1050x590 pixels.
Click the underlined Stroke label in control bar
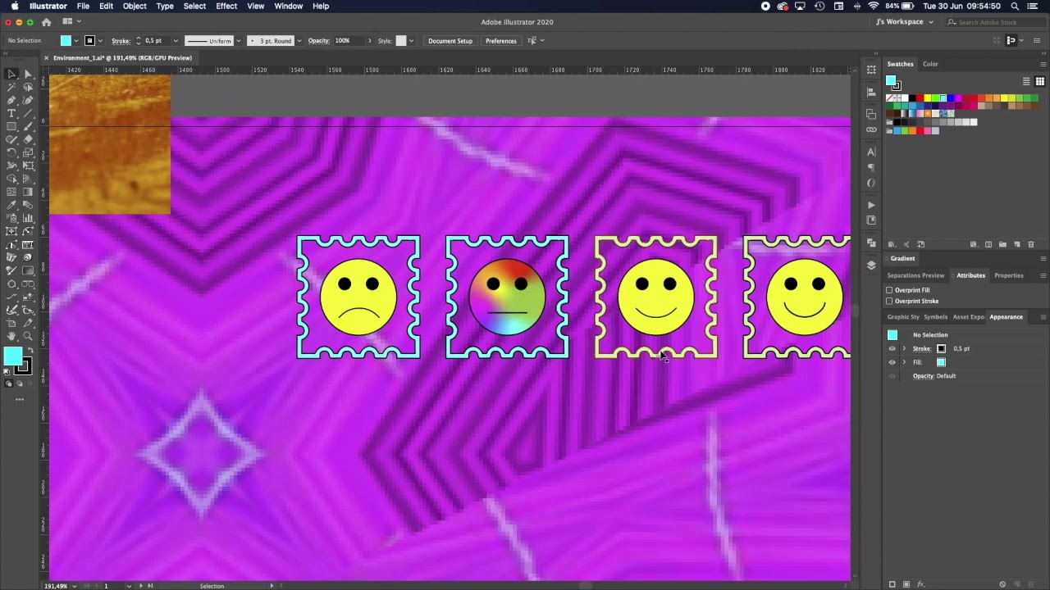(x=121, y=41)
